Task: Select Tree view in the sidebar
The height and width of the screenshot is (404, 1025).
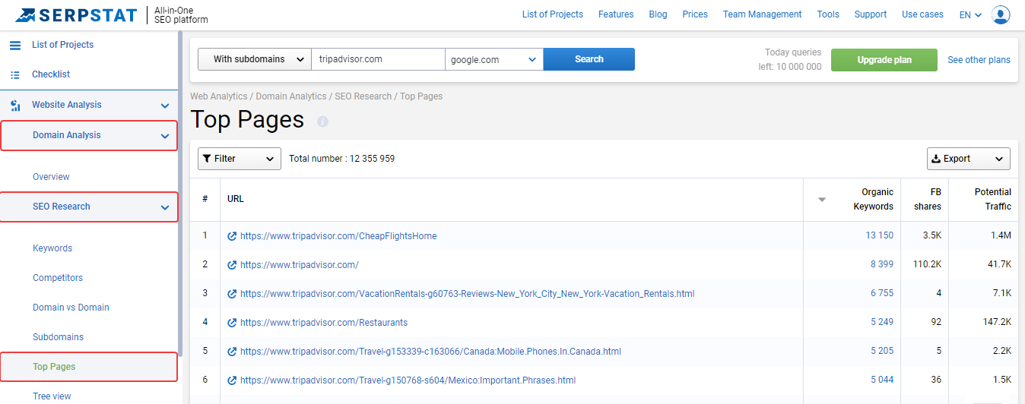Action: click(52, 396)
